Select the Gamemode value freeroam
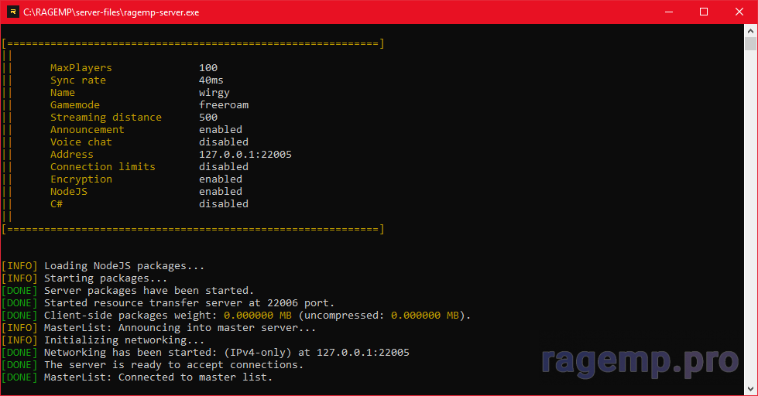Viewport: 758px width, 396px height. [x=223, y=105]
